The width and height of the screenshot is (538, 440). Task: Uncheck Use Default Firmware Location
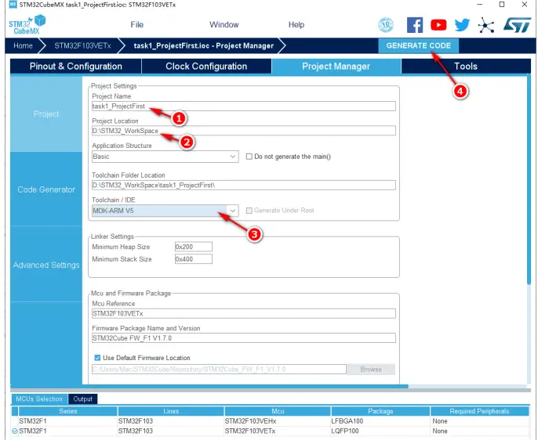(x=97, y=358)
